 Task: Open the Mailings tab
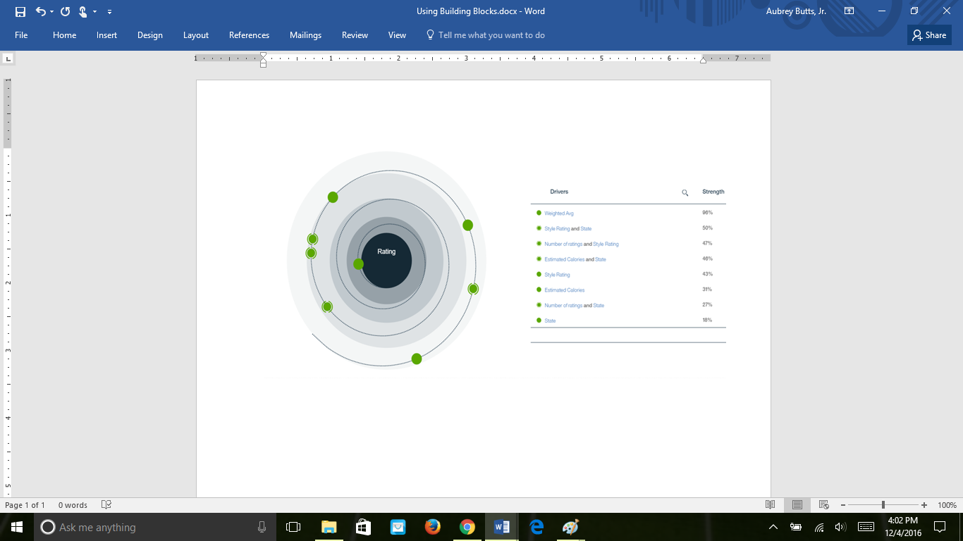305,35
